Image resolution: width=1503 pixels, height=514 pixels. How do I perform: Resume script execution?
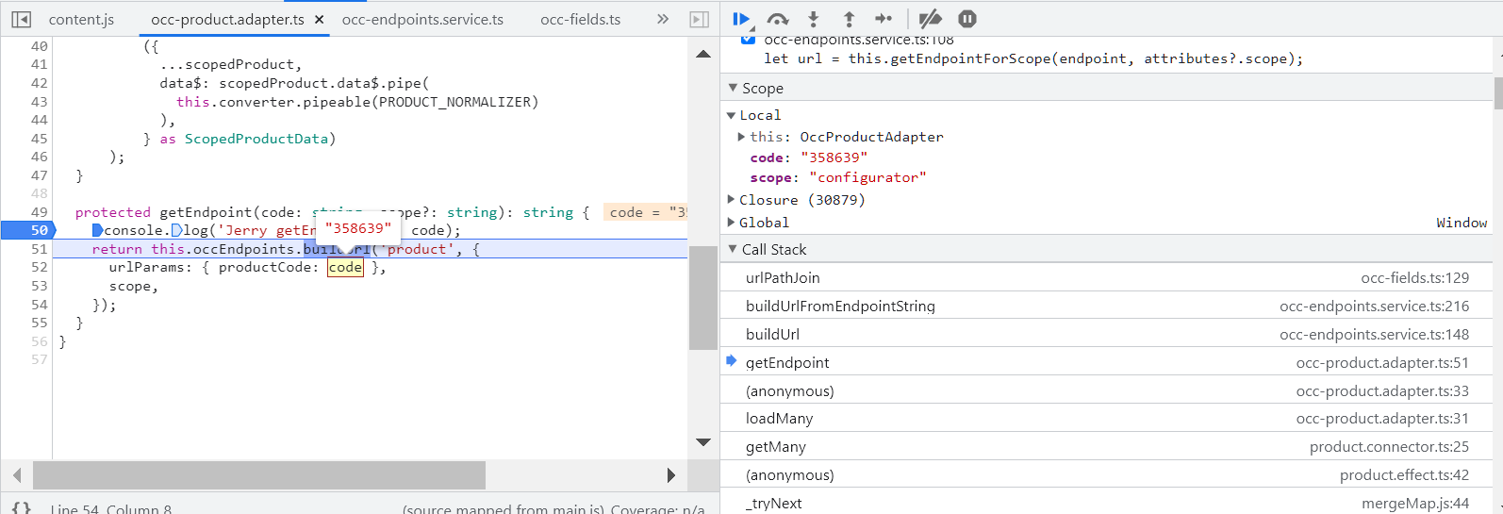[741, 19]
